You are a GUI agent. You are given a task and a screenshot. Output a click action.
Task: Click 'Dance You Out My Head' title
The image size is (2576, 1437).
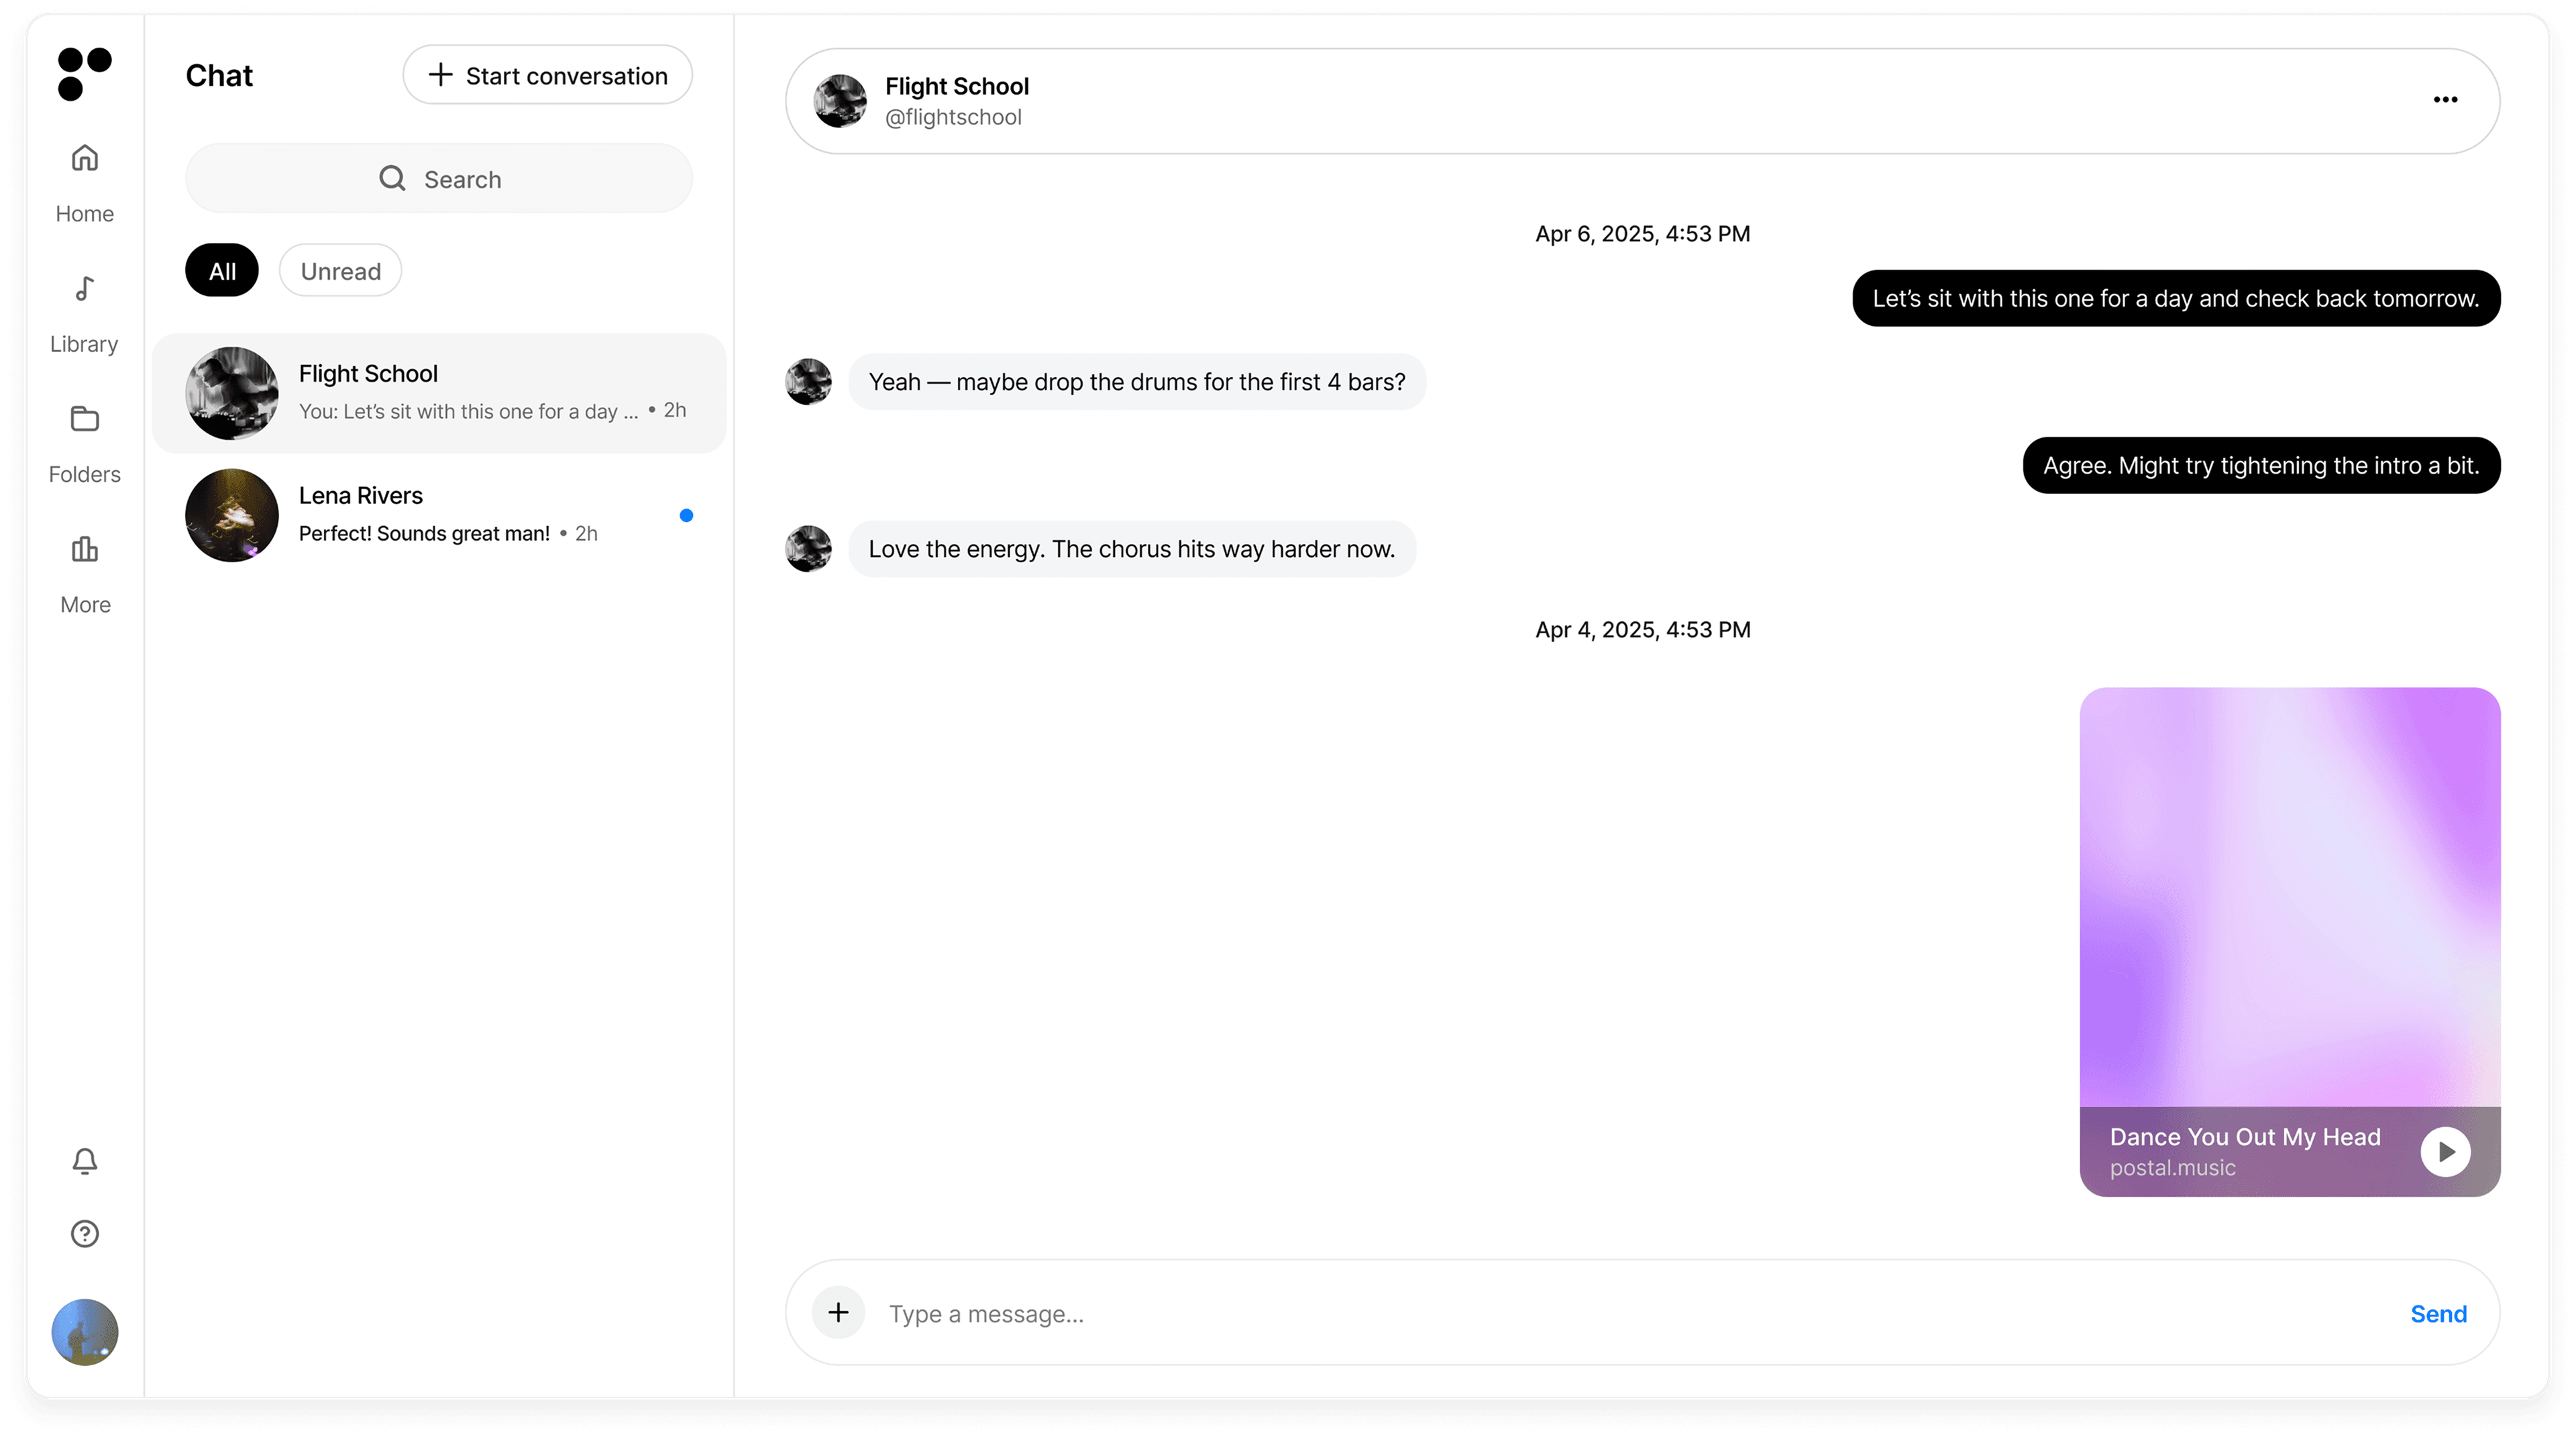click(x=2245, y=1137)
